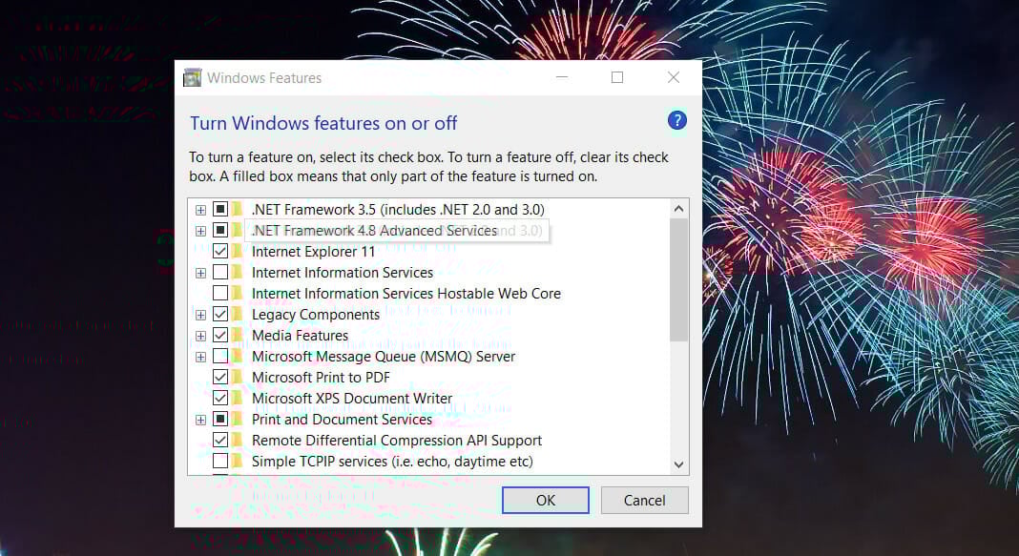The height and width of the screenshot is (556, 1019).
Task: Uncheck Microsoft XPS Document Writer
Action: tap(220, 398)
